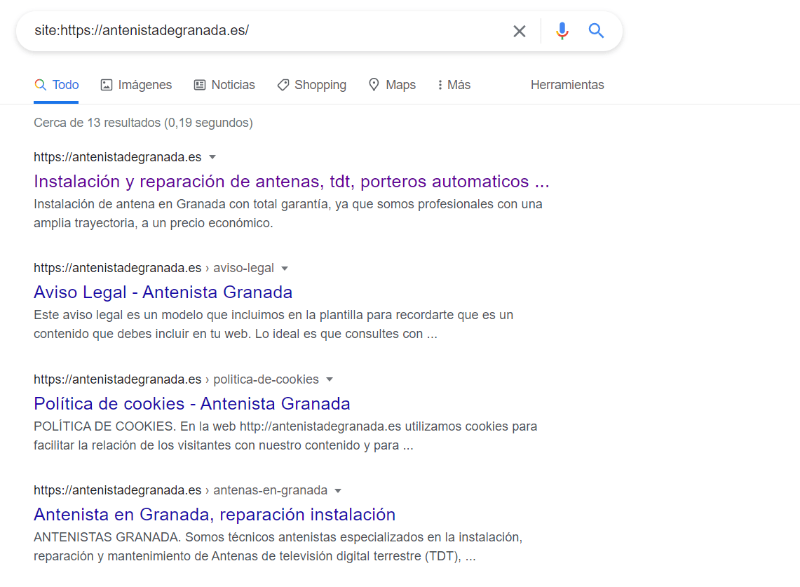Click the 'Cerca de 13 resultados' text
Viewport: 800px width, 587px height.
(143, 123)
